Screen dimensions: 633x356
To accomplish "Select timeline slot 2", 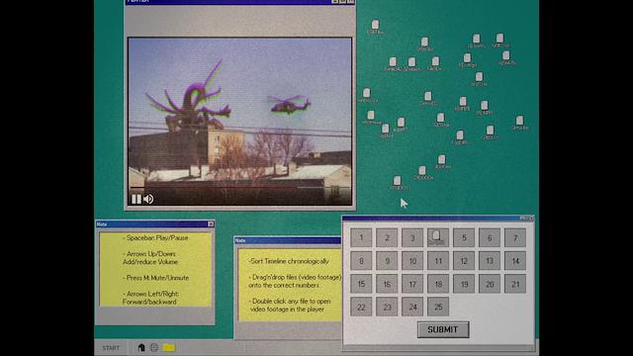I will point(387,237).
